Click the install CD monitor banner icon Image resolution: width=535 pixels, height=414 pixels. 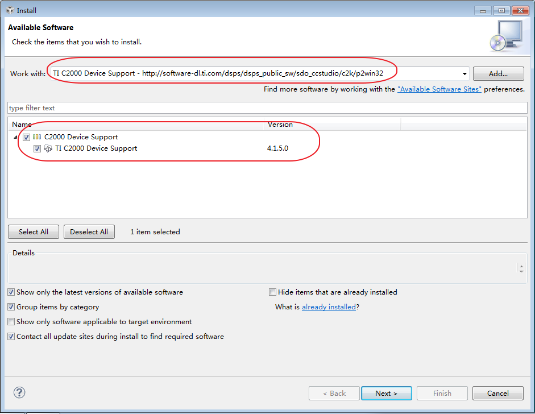coord(505,36)
